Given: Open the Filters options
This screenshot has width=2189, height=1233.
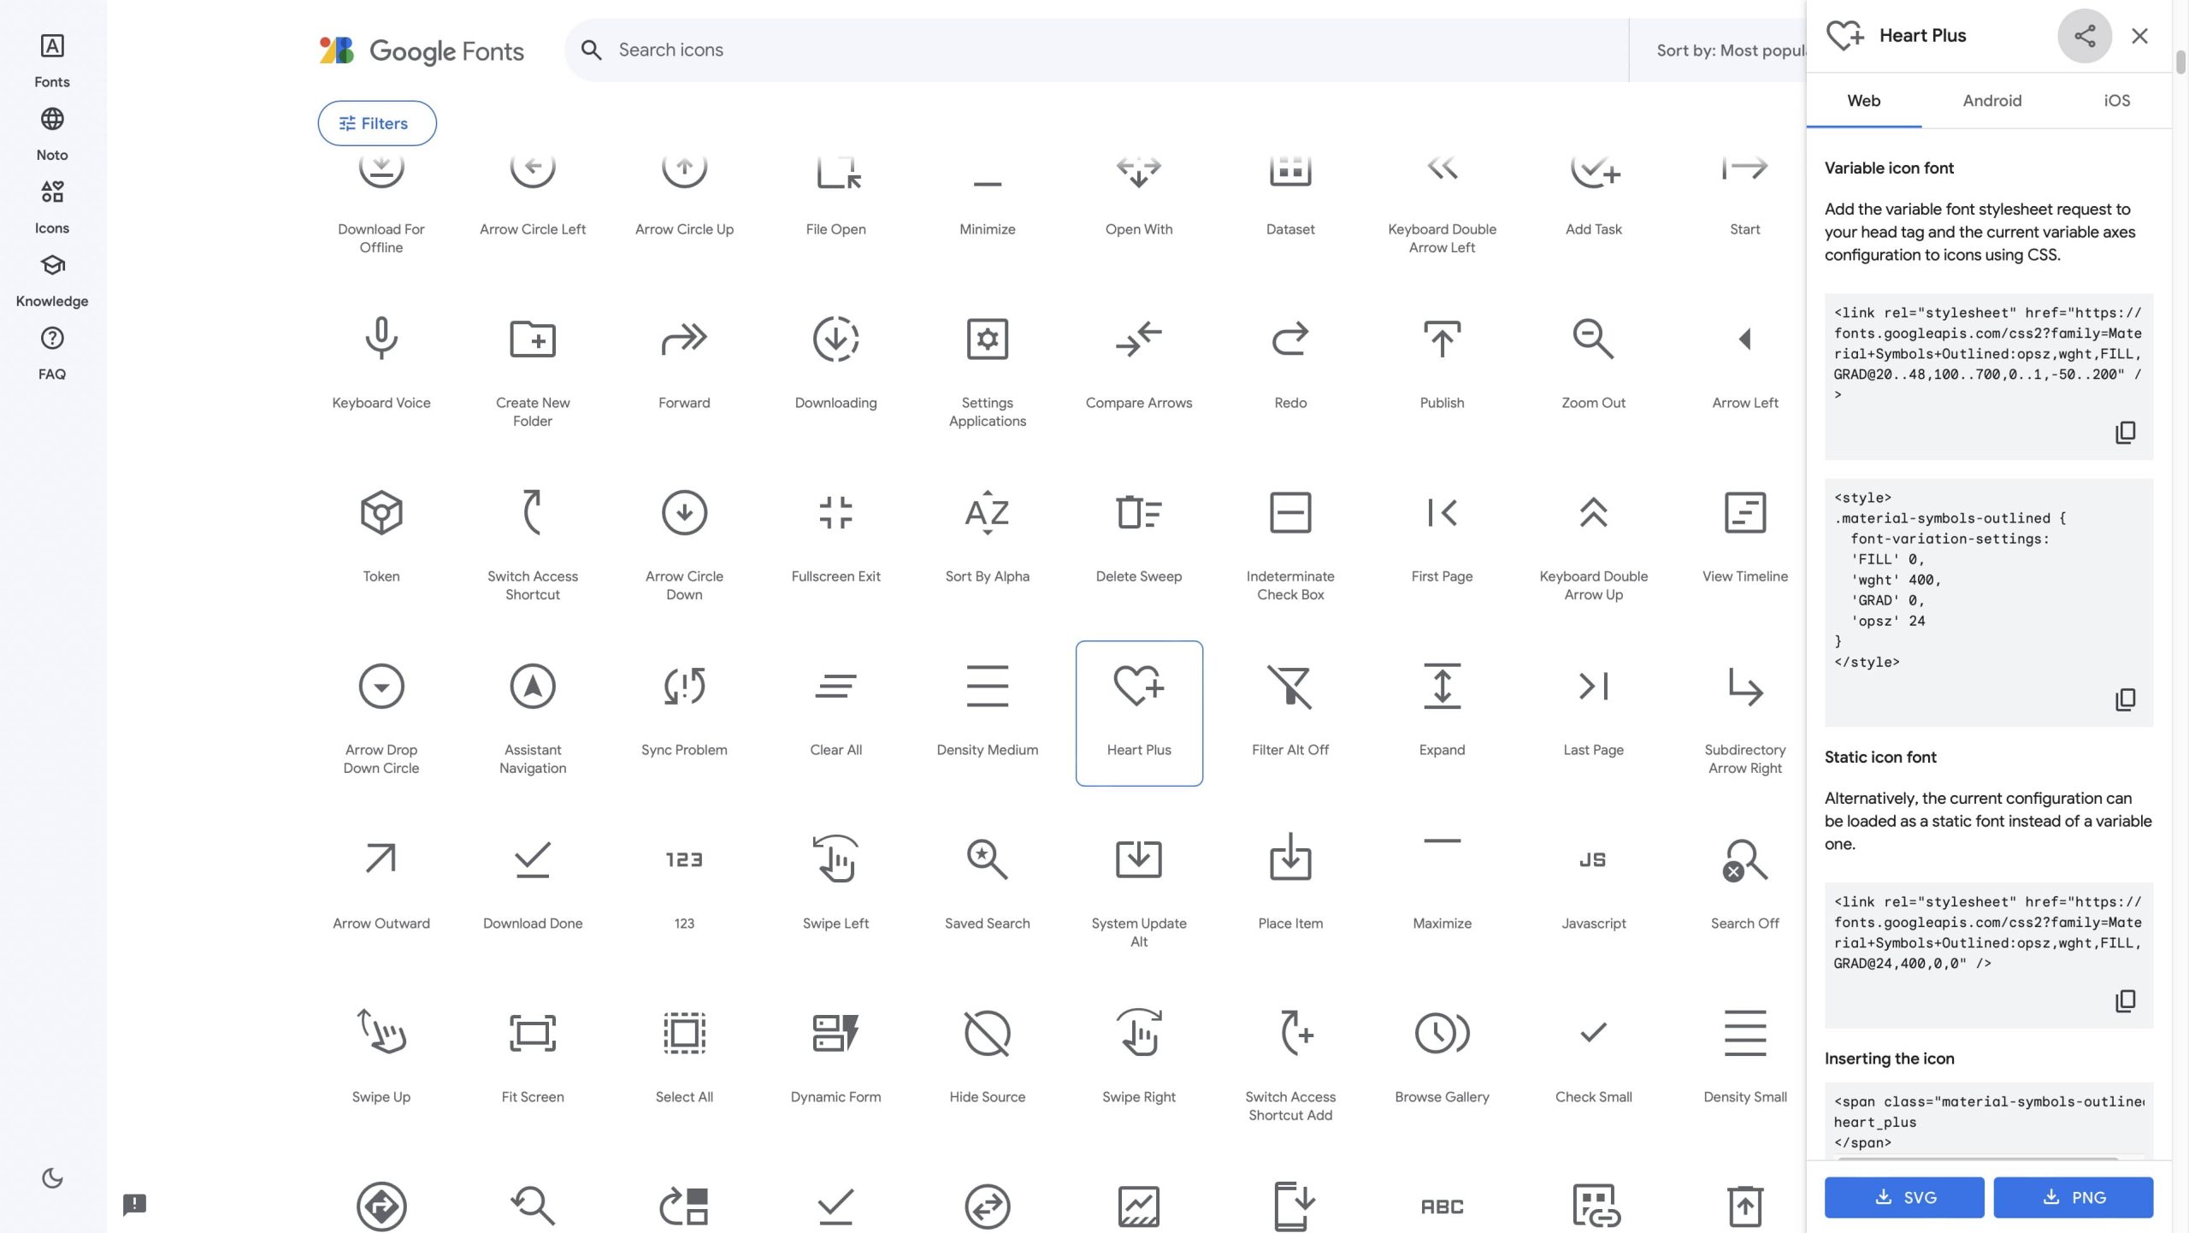Looking at the screenshot, I should click(376, 123).
